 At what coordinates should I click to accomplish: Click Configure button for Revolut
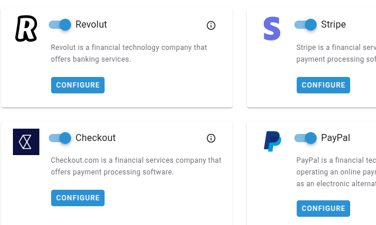(x=78, y=85)
